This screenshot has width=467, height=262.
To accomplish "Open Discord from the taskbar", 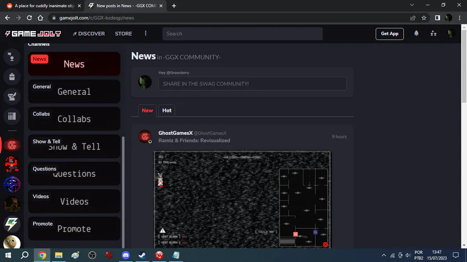I will pos(126,255).
